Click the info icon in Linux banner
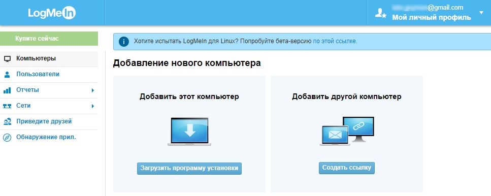The image size is (491, 196). (x=124, y=41)
